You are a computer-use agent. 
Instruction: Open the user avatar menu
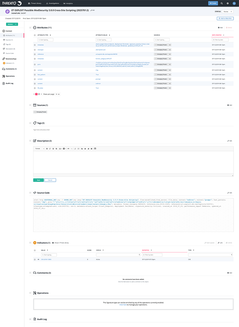pyautogui.click(x=234, y=3)
